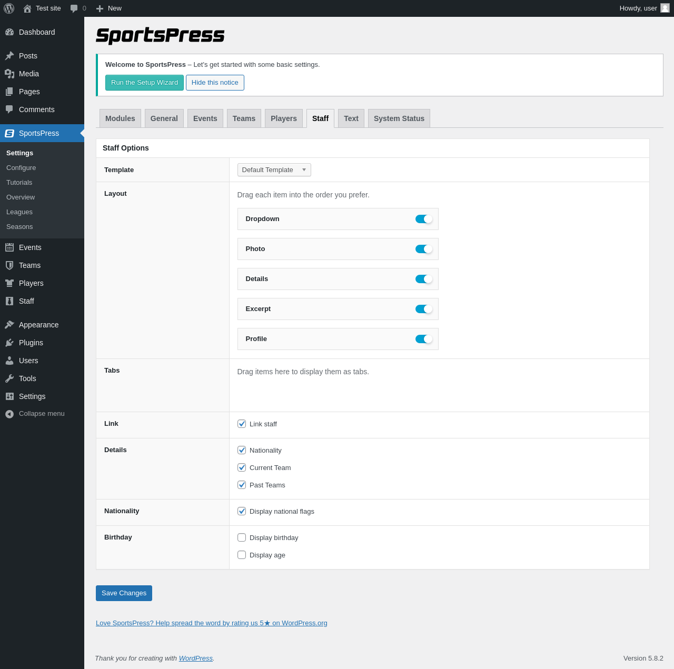Click the Settings sliders icon in sidebar

(x=9, y=396)
